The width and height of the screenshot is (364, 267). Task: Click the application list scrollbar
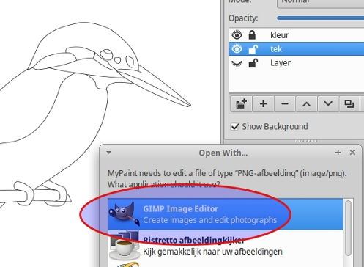[x=349, y=227]
